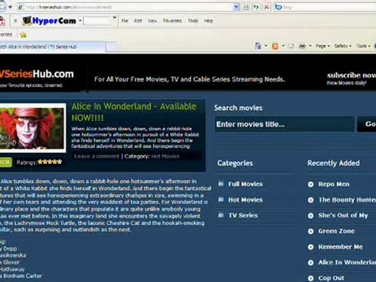Viewport: 376px width, 282px height.
Task: Click the arrow bullet beside Repo Men
Action: [311, 184]
